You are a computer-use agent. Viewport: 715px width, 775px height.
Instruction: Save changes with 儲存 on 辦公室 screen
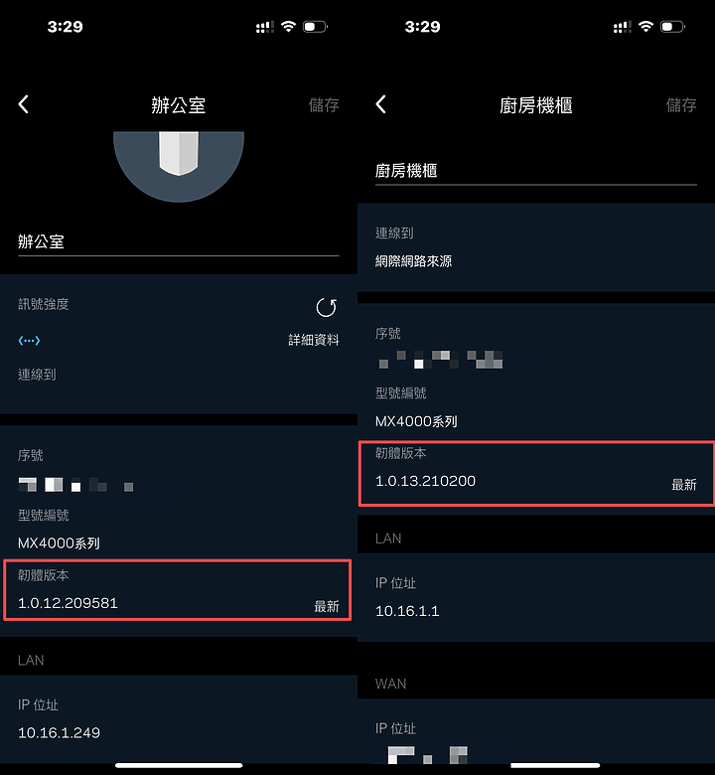click(x=324, y=104)
